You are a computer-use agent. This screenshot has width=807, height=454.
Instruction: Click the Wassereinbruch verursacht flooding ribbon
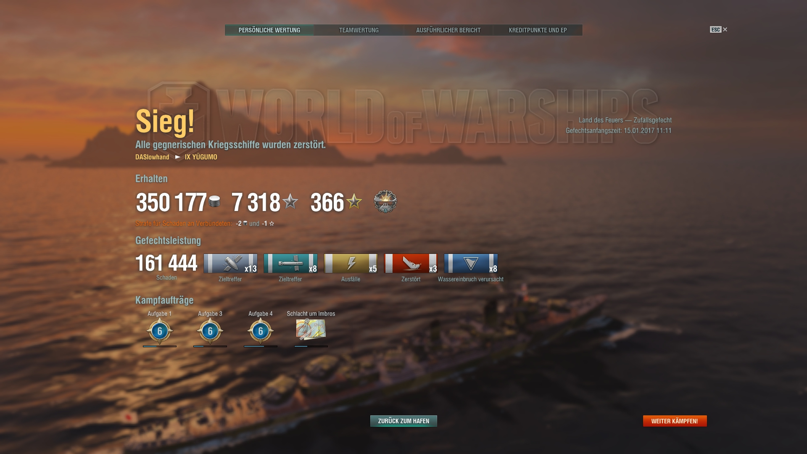point(471,264)
